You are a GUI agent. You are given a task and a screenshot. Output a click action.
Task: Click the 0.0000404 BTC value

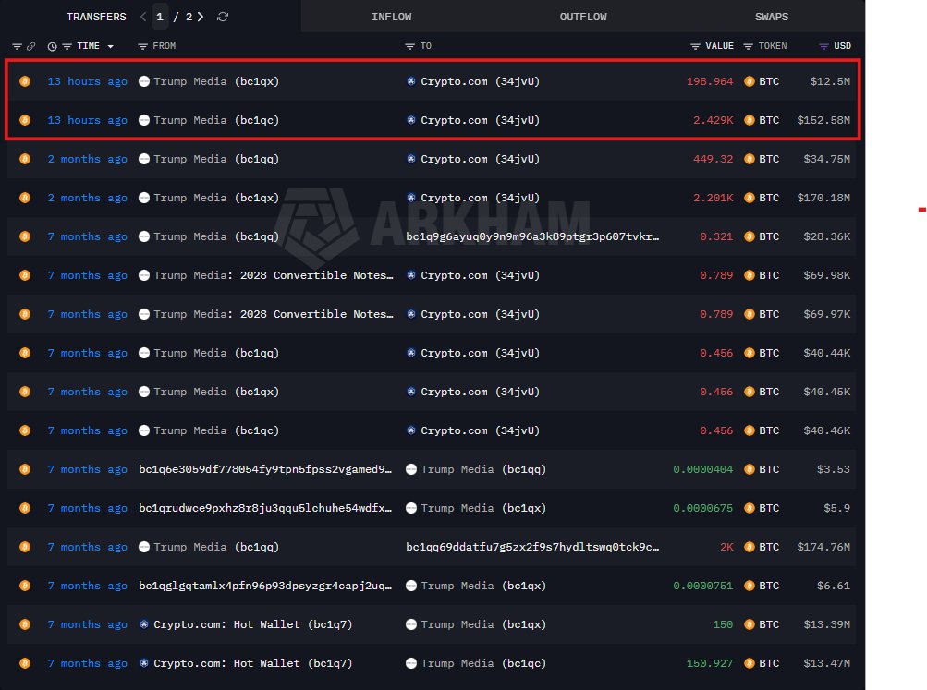point(703,469)
